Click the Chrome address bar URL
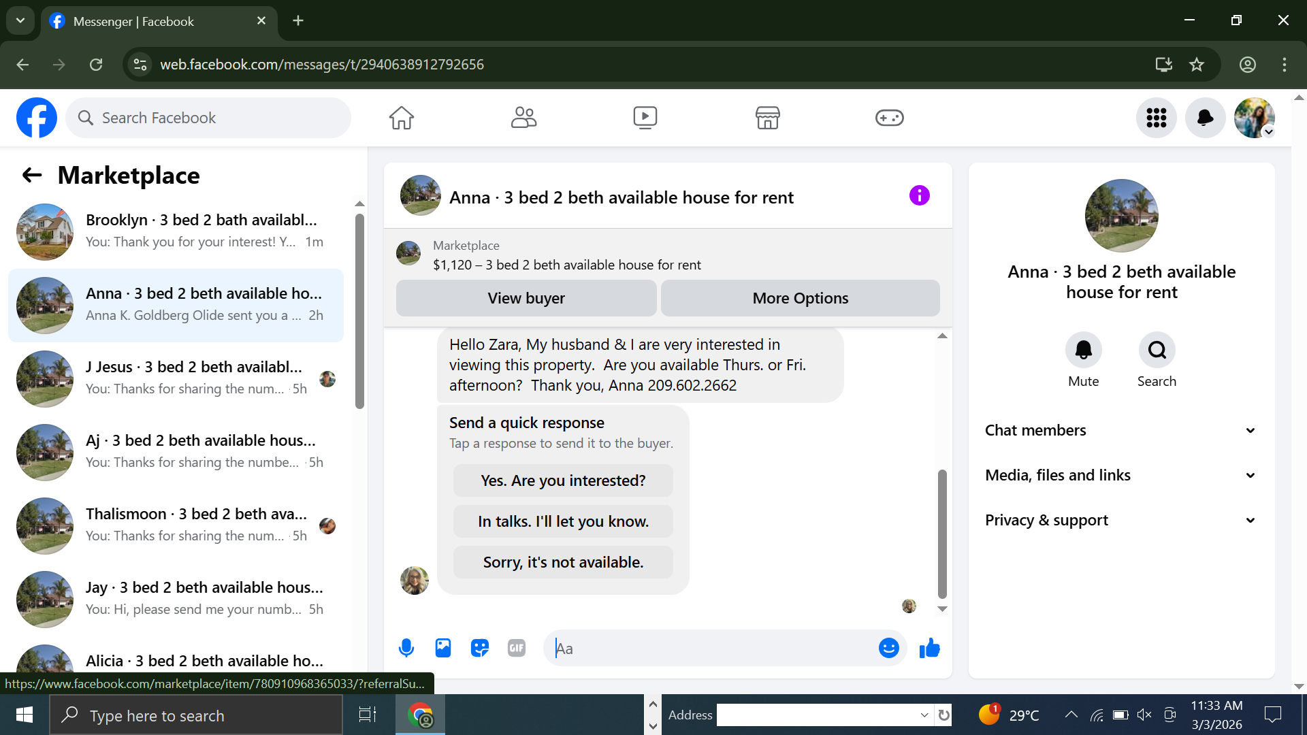Image resolution: width=1307 pixels, height=735 pixels. [322, 65]
